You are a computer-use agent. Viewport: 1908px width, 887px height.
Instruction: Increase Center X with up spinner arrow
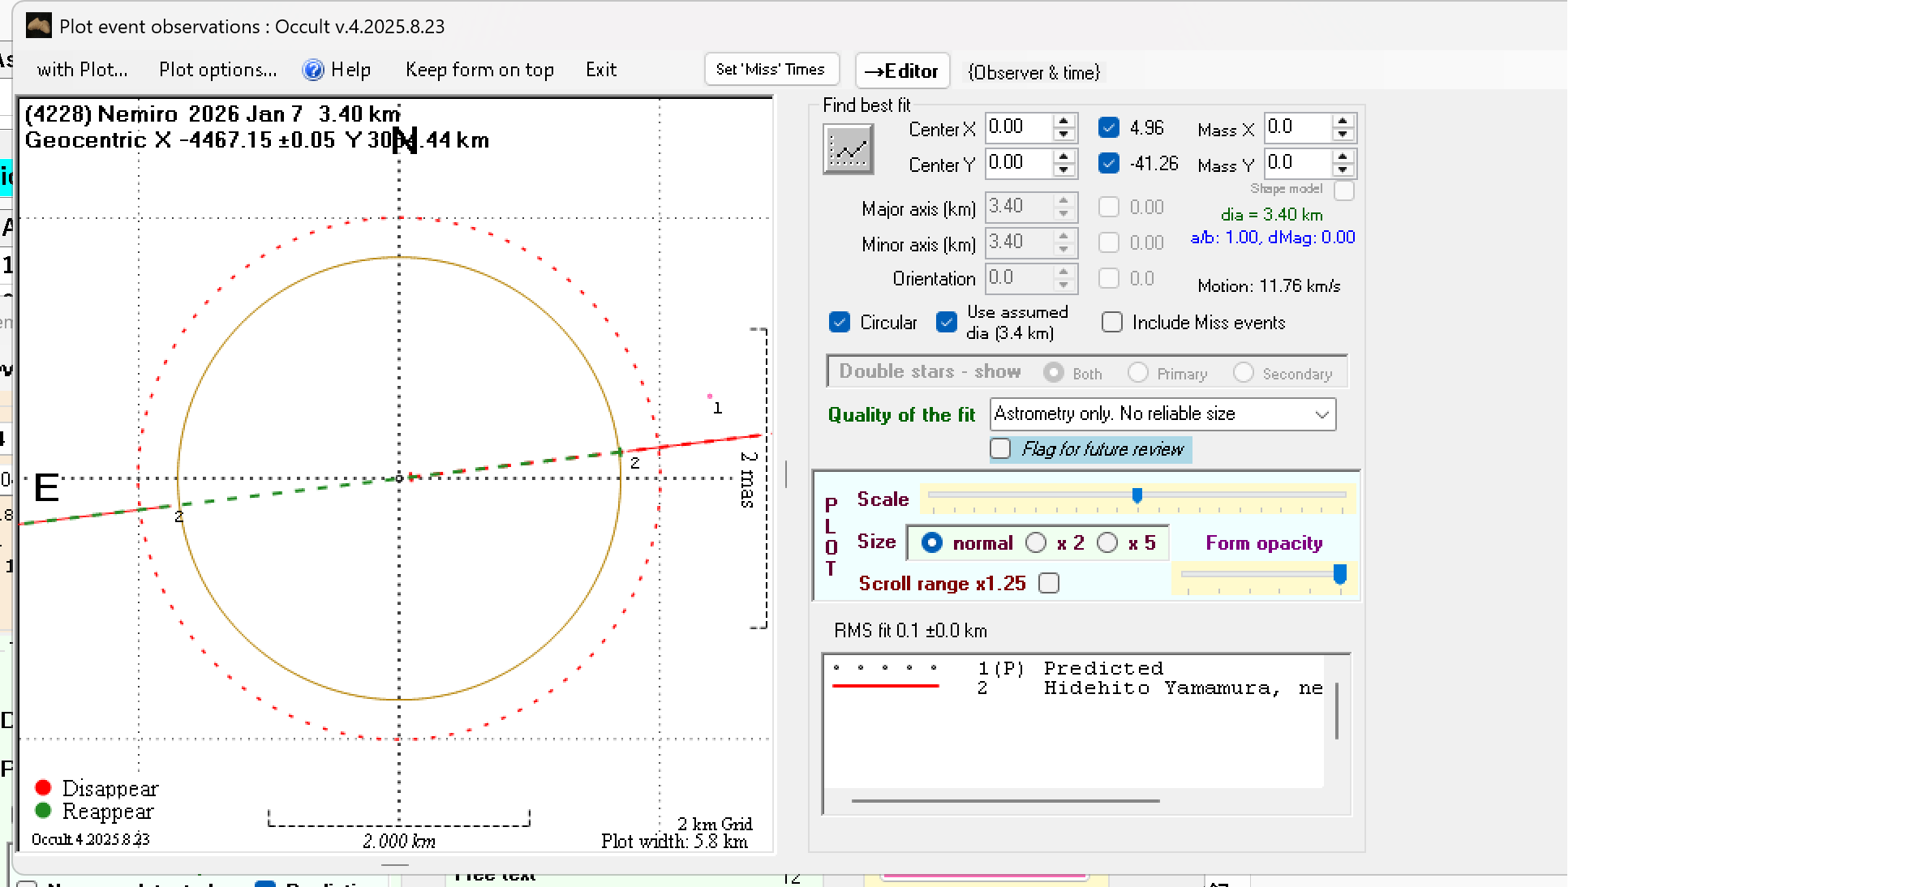pyautogui.click(x=1064, y=121)
